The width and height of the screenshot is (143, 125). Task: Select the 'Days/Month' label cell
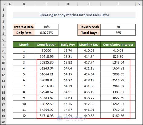pyautogui.click(x=89, y=27)
